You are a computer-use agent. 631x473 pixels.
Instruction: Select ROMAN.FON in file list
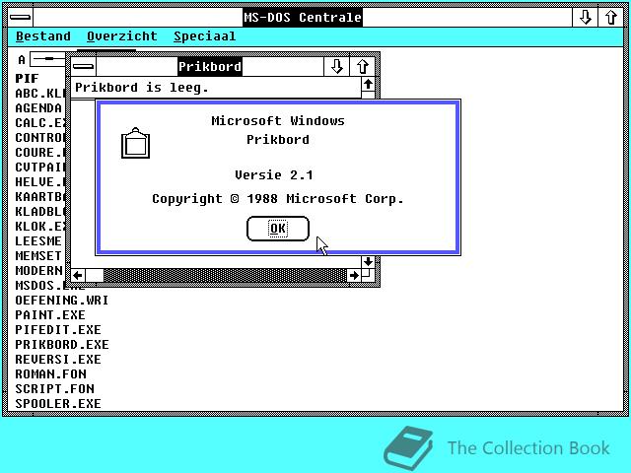(50, 374)
